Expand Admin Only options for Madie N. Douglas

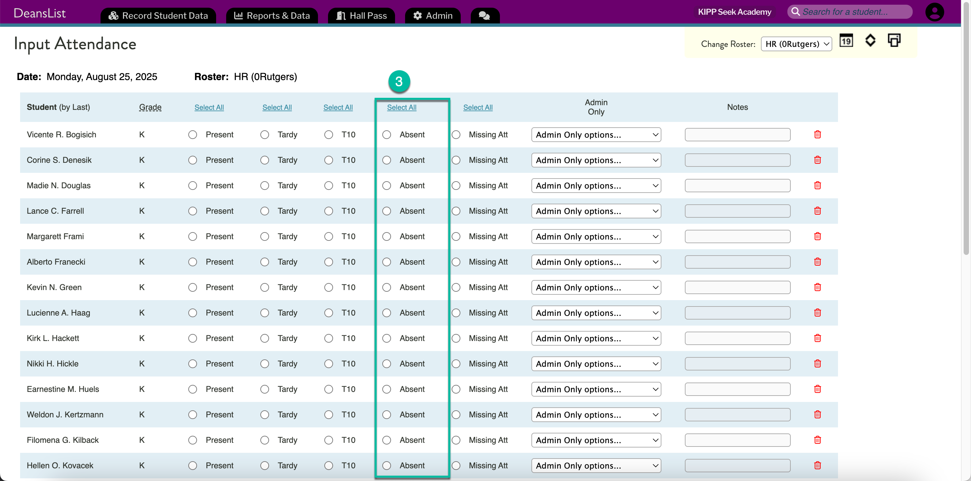click(x=596, y=186)
